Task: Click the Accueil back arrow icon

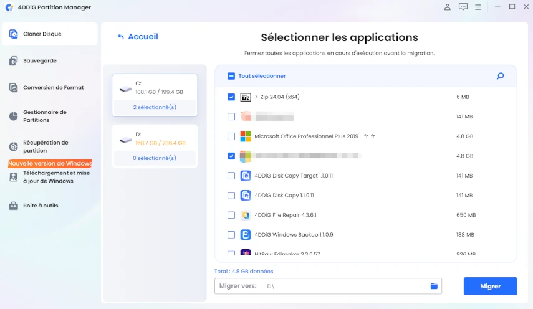Action: pos(120,36)
